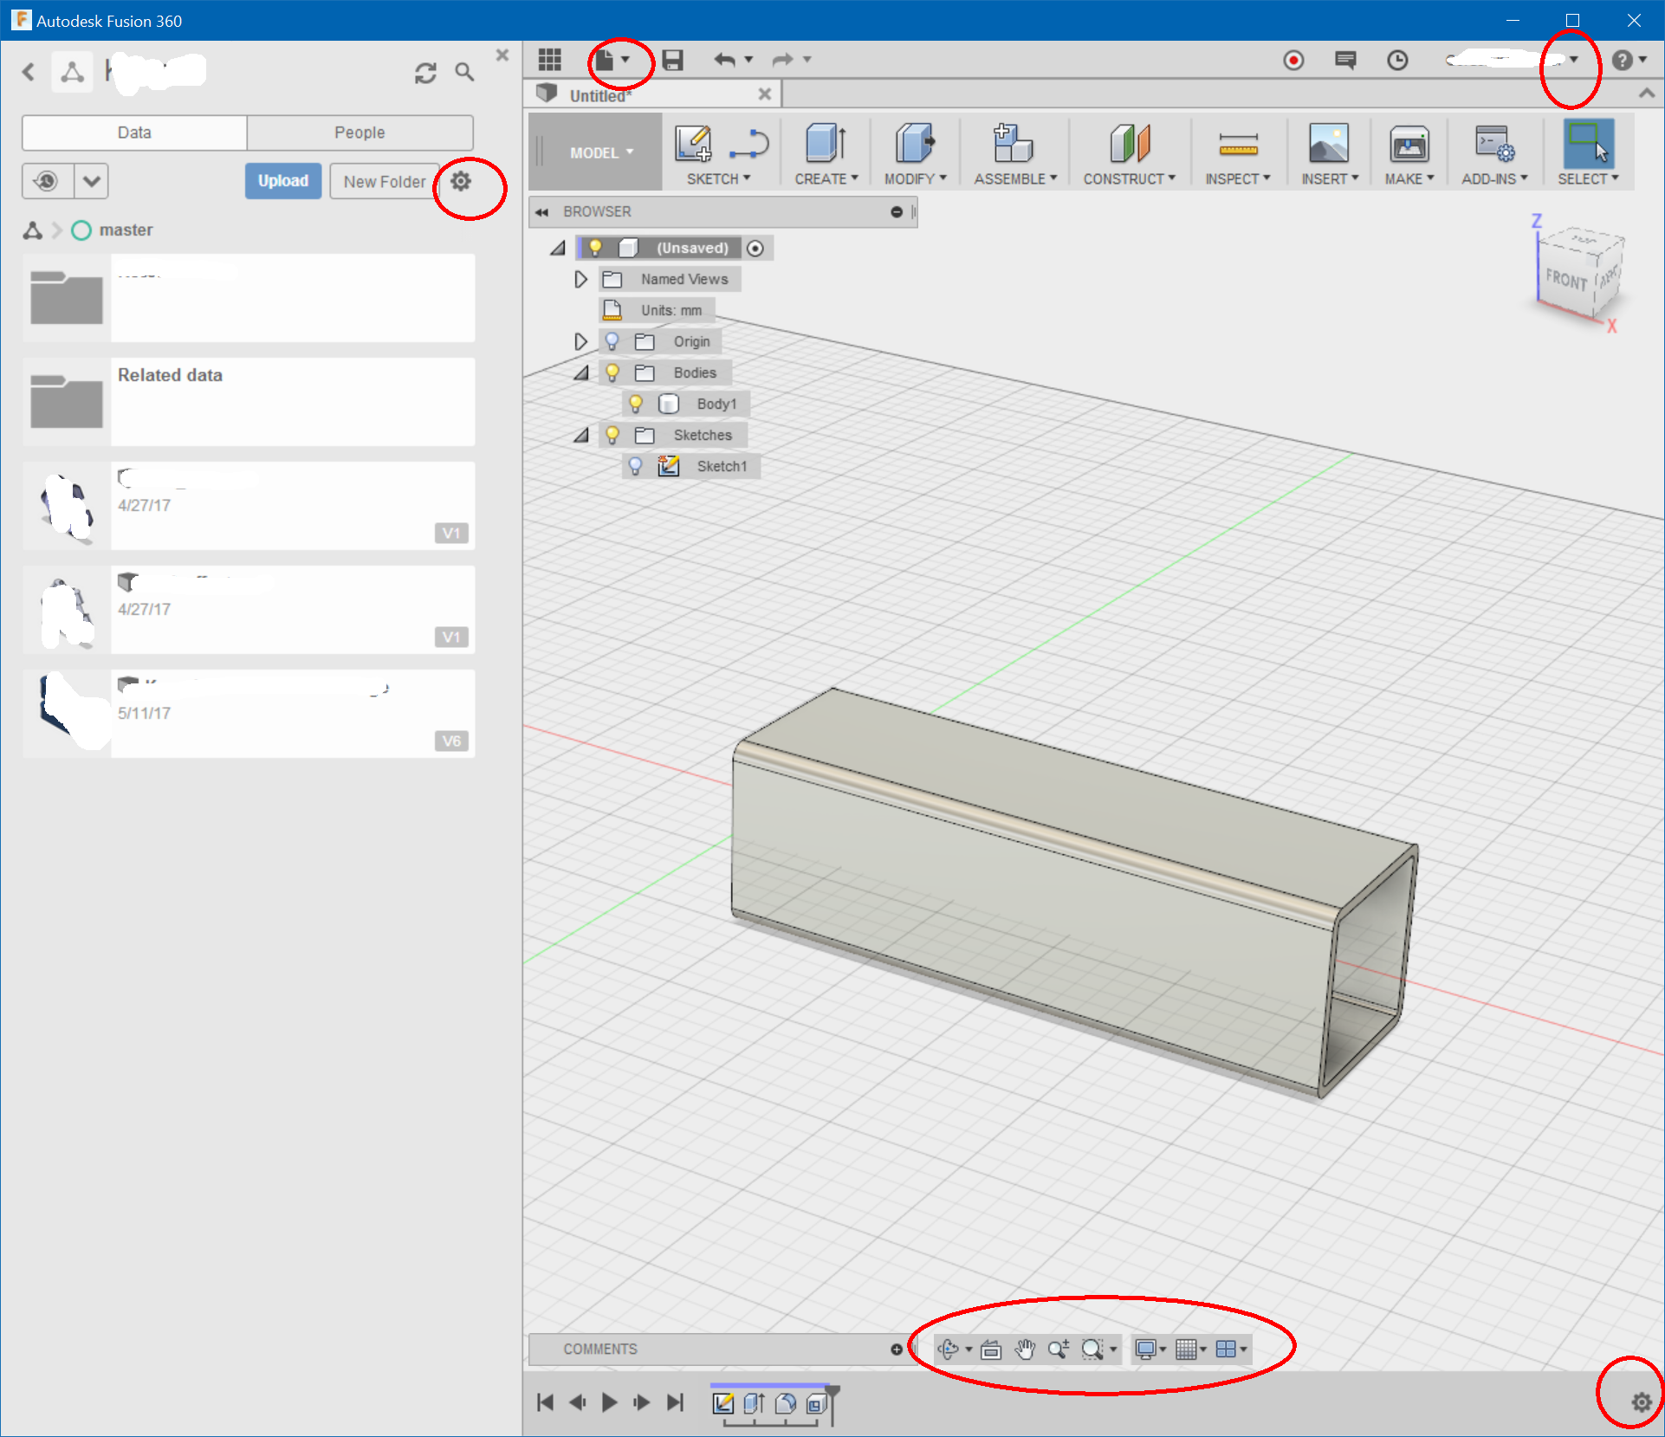
Task: Open the Related data folder
Action: 249,402
